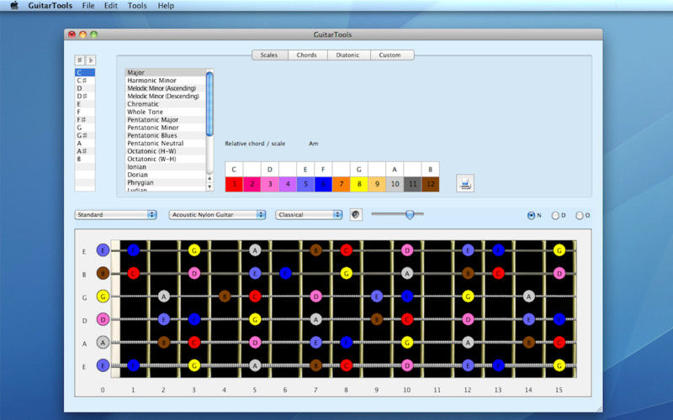Click yellow G note at fret 10, A string

(407, 342)
